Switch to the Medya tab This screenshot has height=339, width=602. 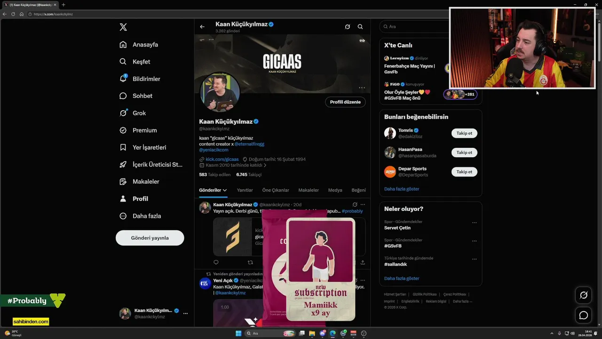pos(335,190)
